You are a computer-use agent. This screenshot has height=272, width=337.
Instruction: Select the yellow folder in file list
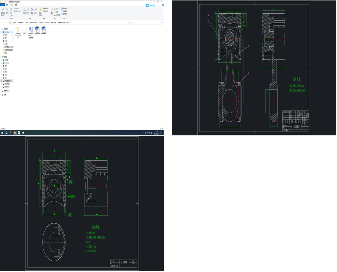[18, 32]
